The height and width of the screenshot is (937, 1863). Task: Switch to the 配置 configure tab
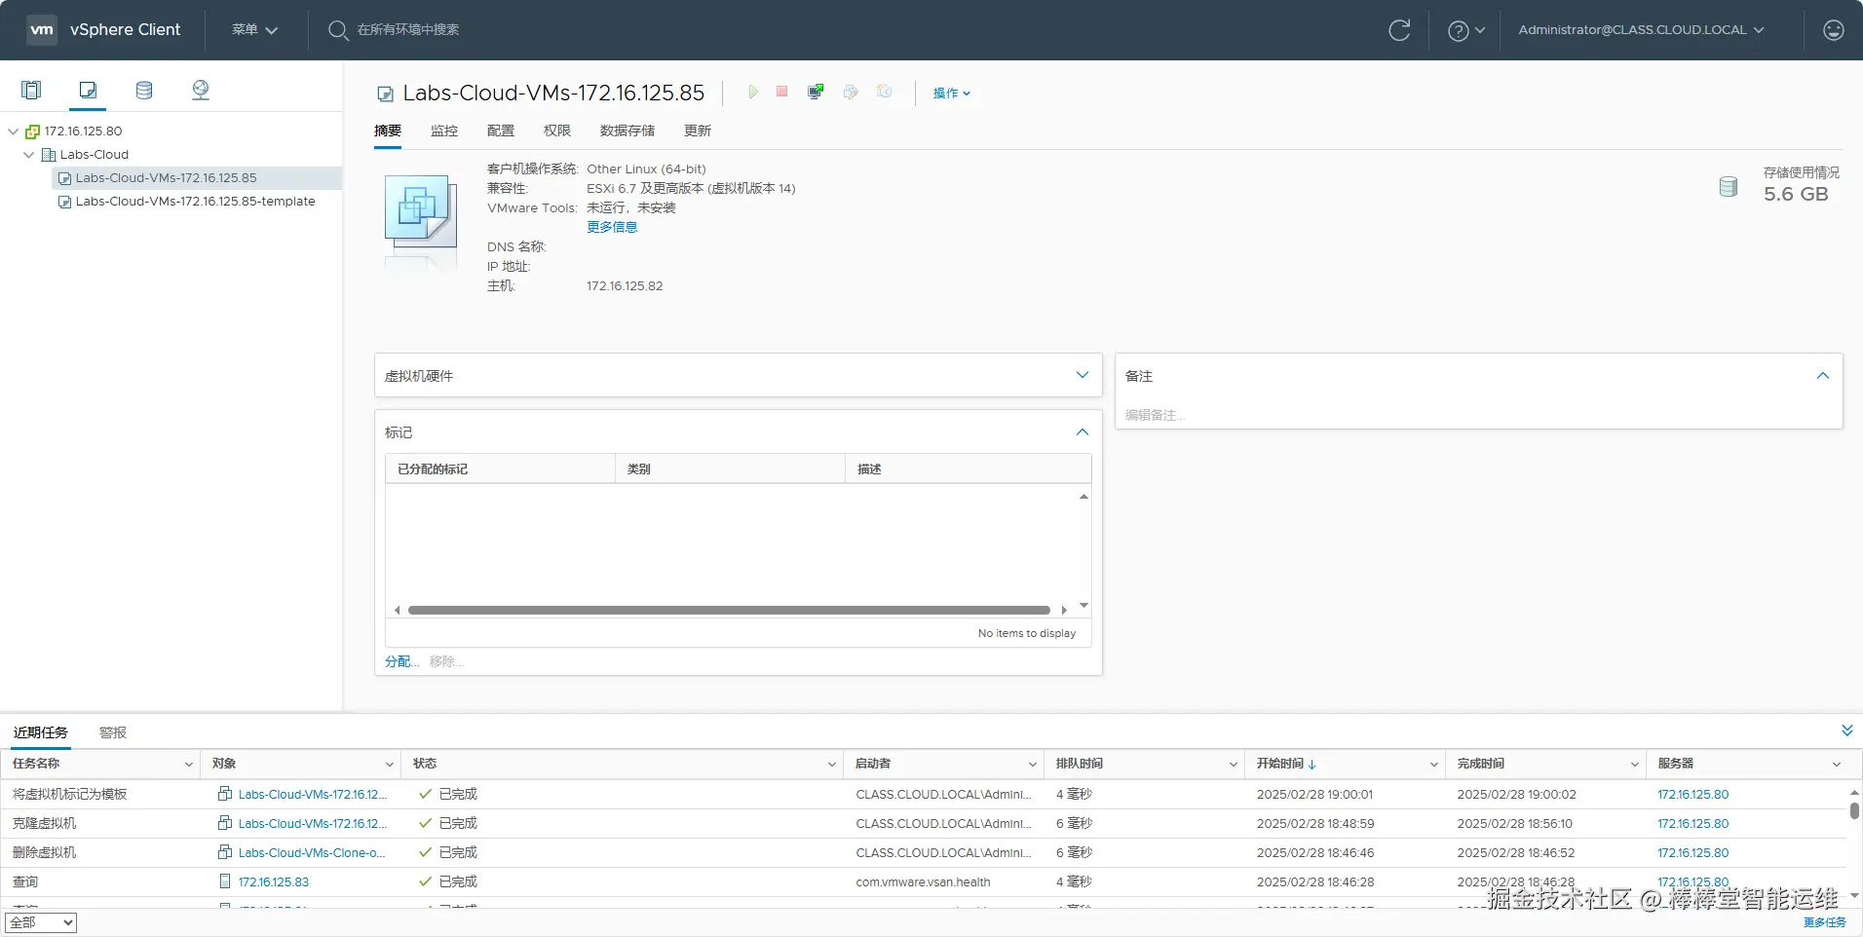coord(501,131)
